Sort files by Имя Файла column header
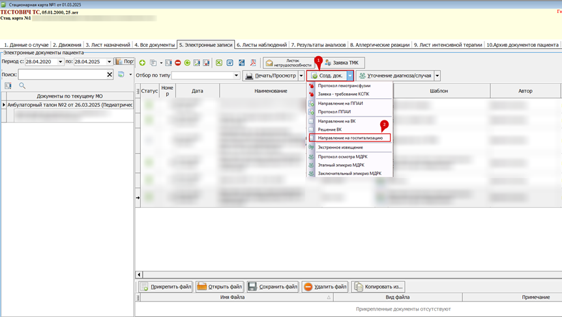562x317 pixels. [x=236, y=297]
